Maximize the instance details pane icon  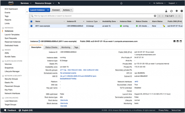coord(181,41)
